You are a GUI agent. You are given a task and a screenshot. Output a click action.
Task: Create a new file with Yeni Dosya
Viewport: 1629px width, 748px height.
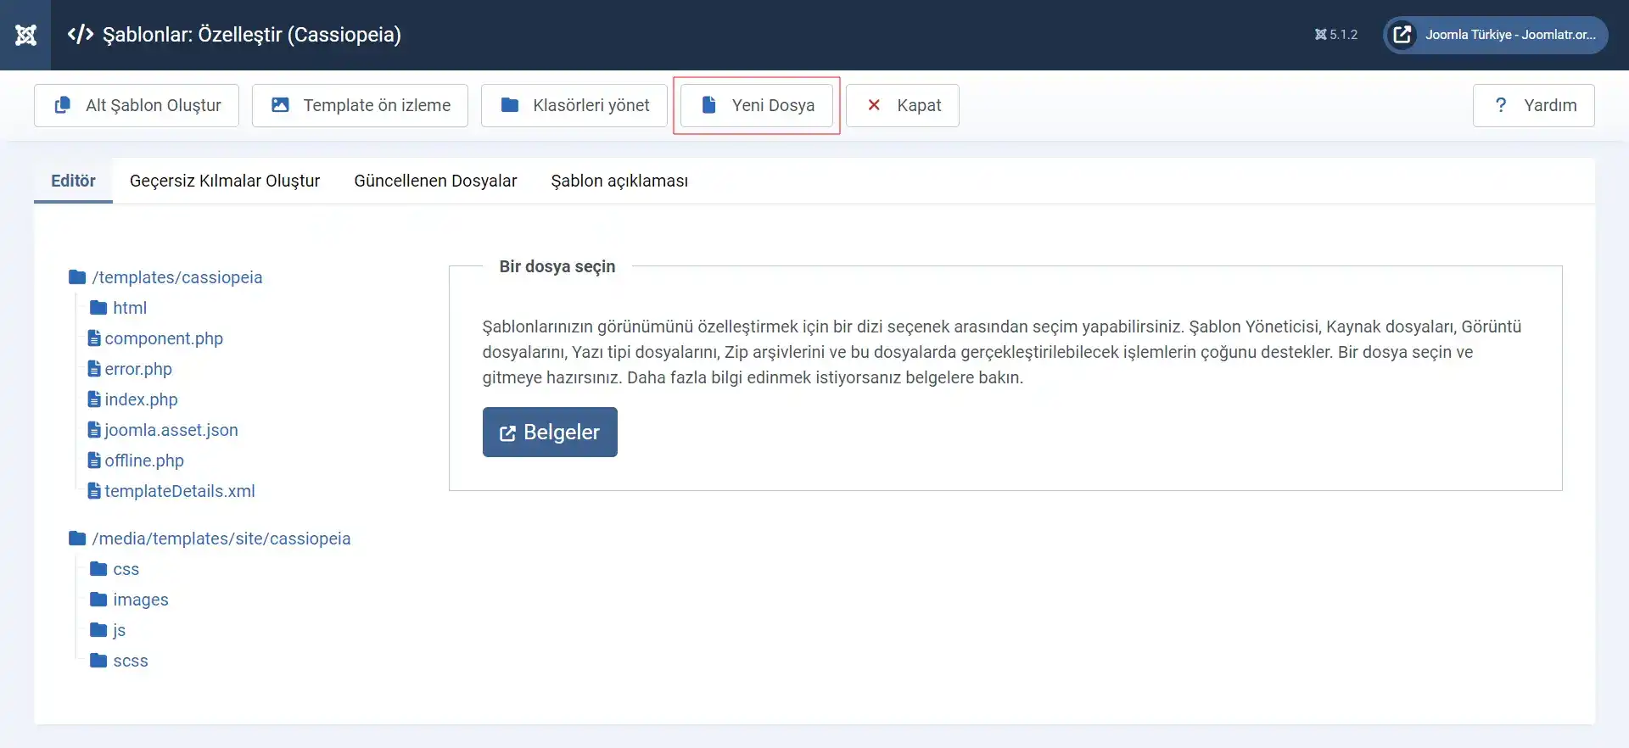pos(757,105)
